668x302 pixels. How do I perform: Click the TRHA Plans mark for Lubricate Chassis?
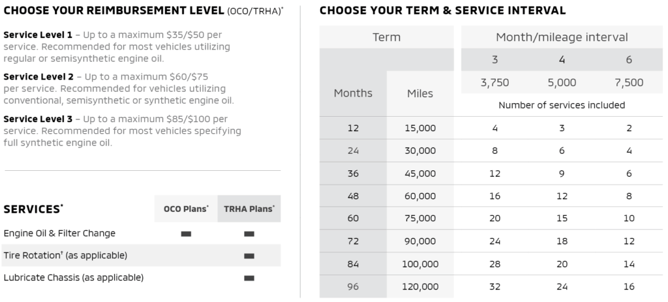pyautogui.click(x=249, y=278)
